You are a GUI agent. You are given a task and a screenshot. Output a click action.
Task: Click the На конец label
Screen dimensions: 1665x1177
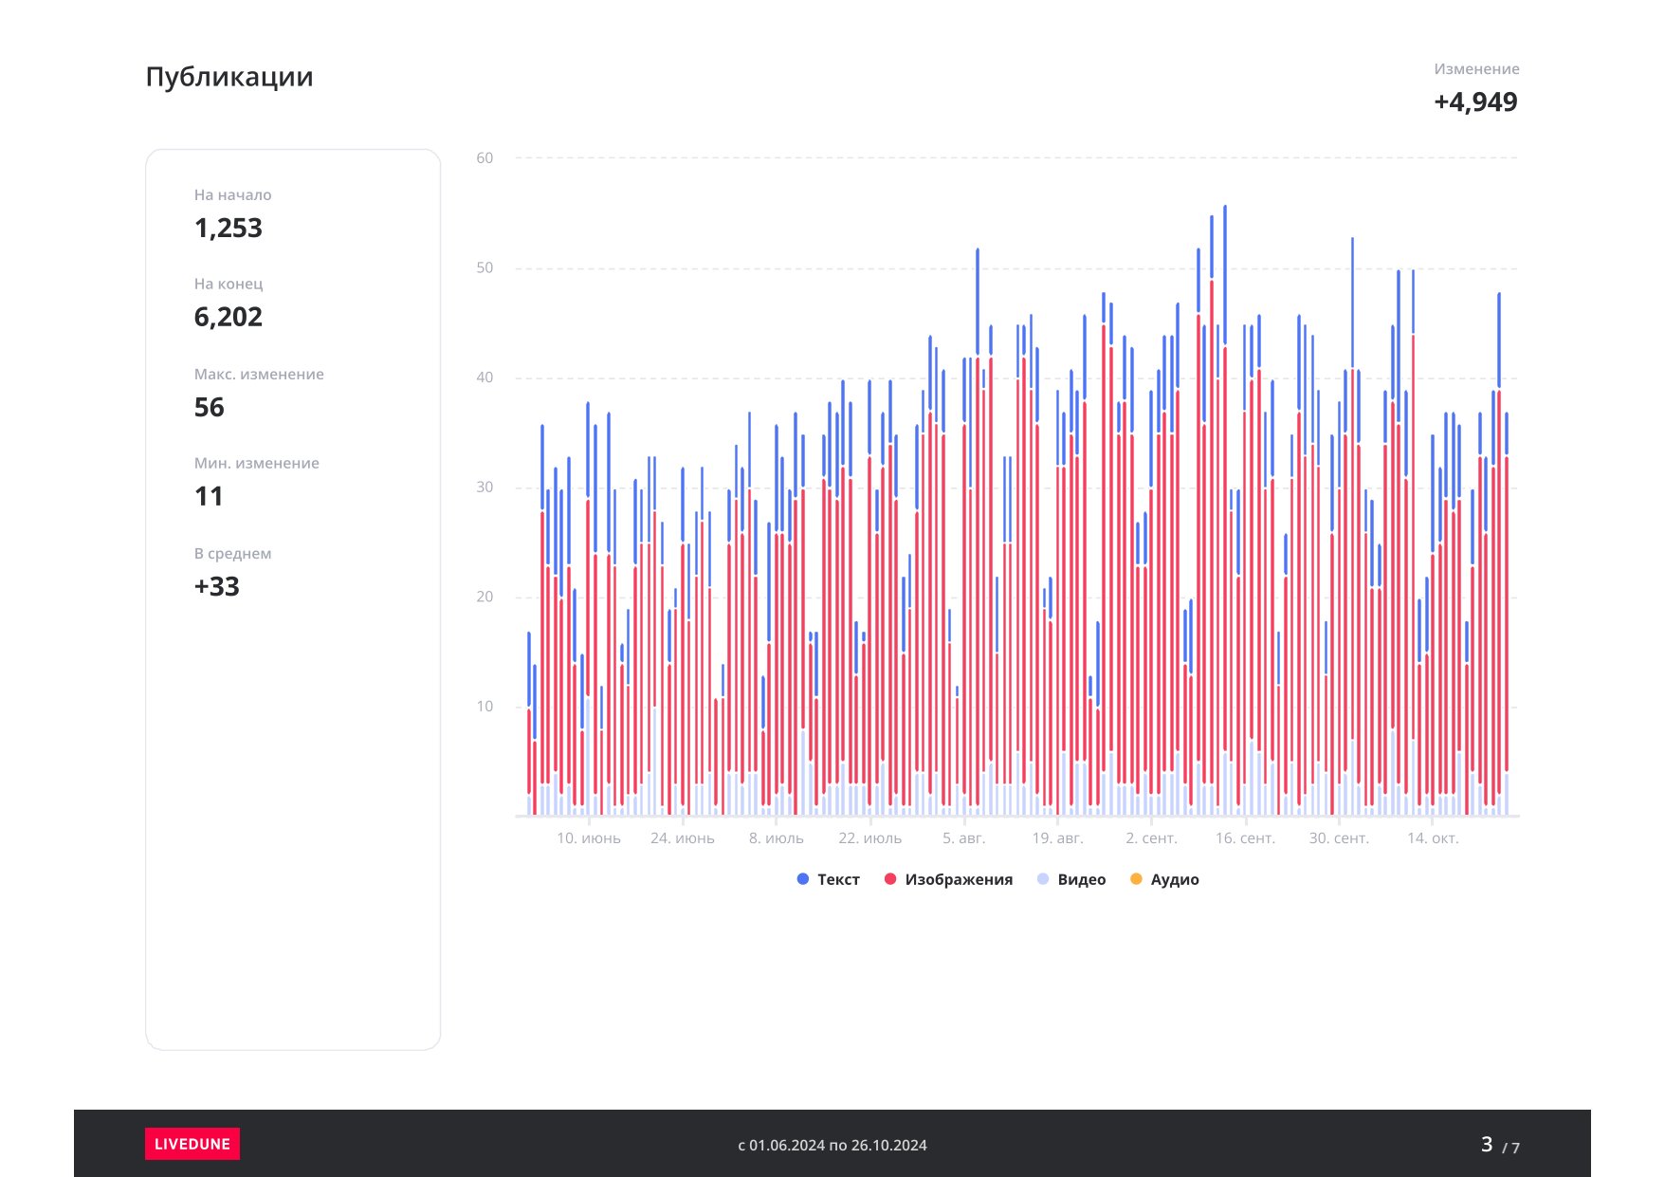click(x=229, y=285)
